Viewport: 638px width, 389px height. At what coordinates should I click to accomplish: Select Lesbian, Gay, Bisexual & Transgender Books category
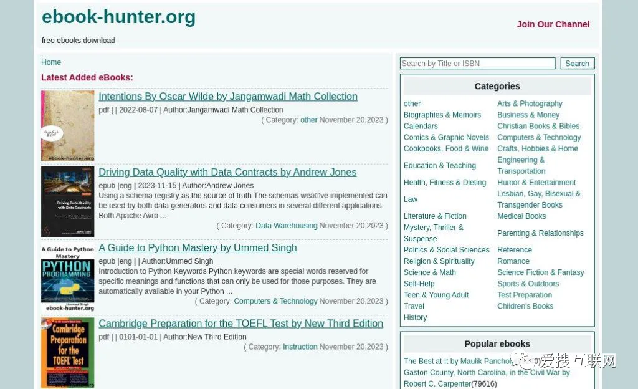539,199
